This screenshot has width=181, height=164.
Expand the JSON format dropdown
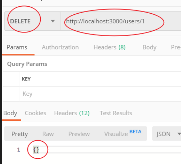pyautogui.click(x=167, y=134)
